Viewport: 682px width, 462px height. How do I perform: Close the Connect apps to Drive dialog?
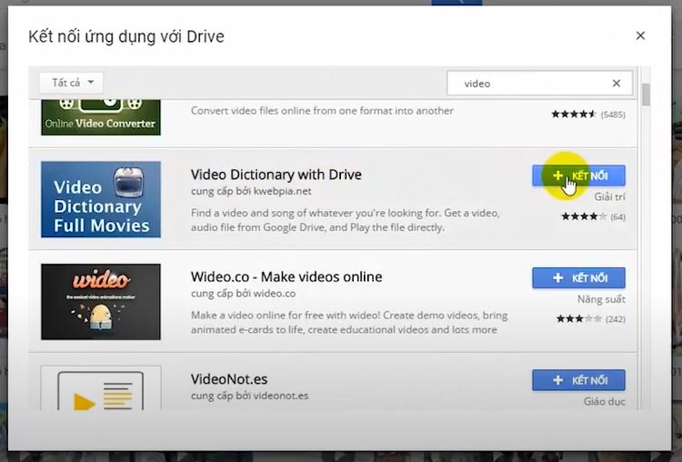tap(640, 35)
